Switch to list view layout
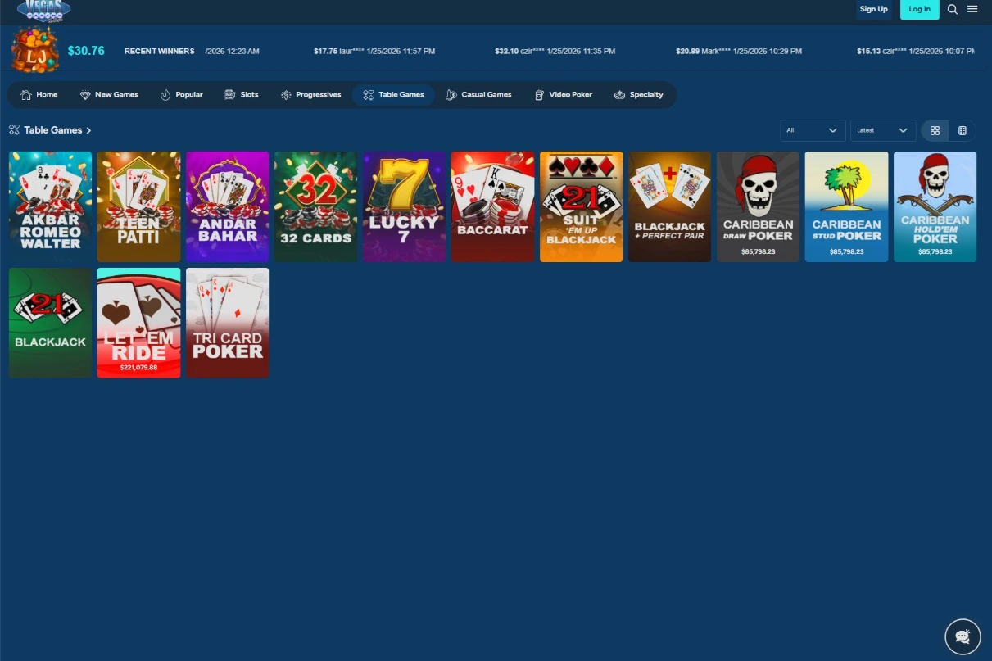 pos(963,130)
